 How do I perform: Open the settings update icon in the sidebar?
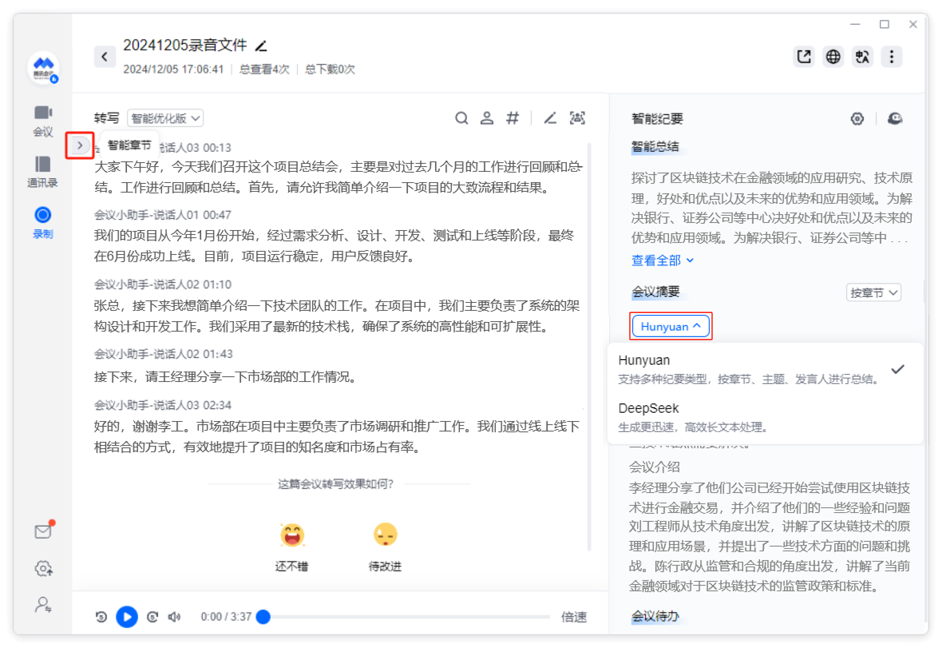(43, 568)
